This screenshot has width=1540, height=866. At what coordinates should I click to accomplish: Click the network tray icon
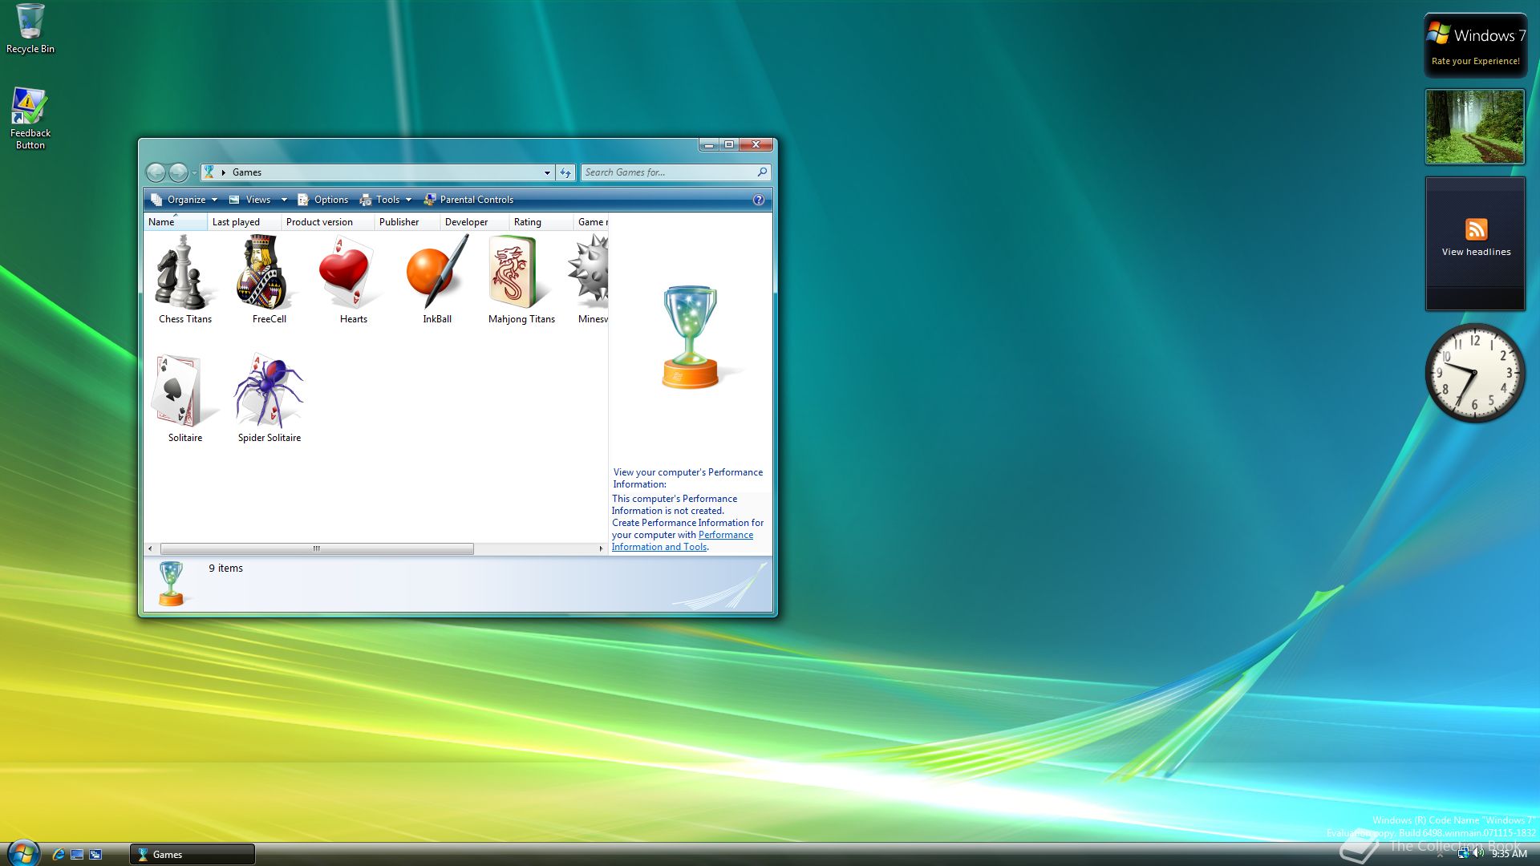coord(1463,853)
